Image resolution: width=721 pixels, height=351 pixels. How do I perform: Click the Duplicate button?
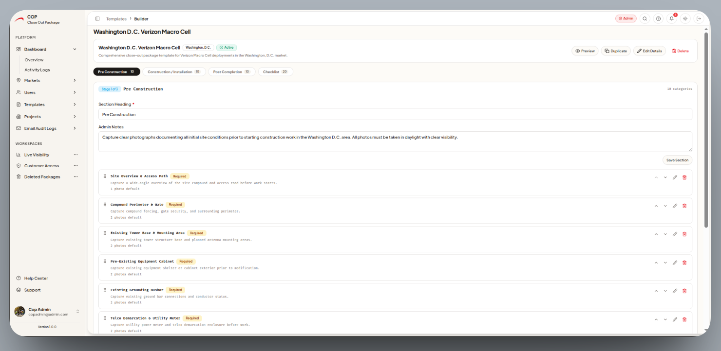tap(616, 51)
